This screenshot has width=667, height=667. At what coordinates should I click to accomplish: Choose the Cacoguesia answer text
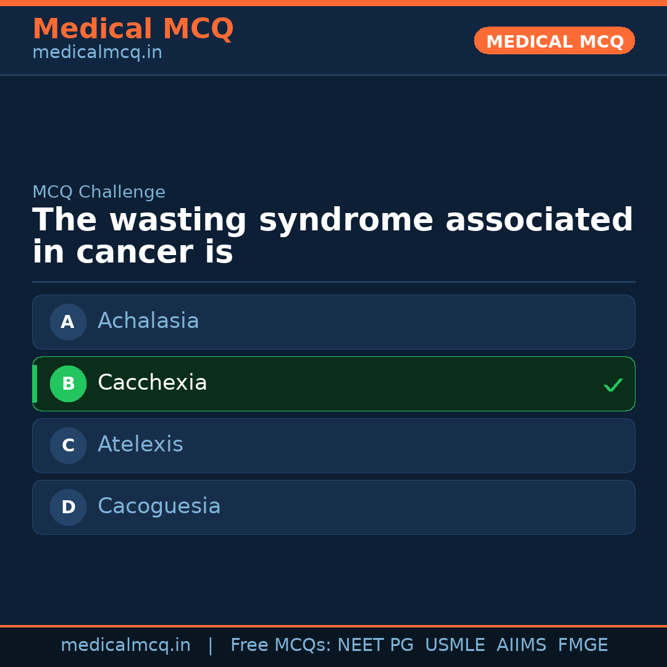[159, 506]
